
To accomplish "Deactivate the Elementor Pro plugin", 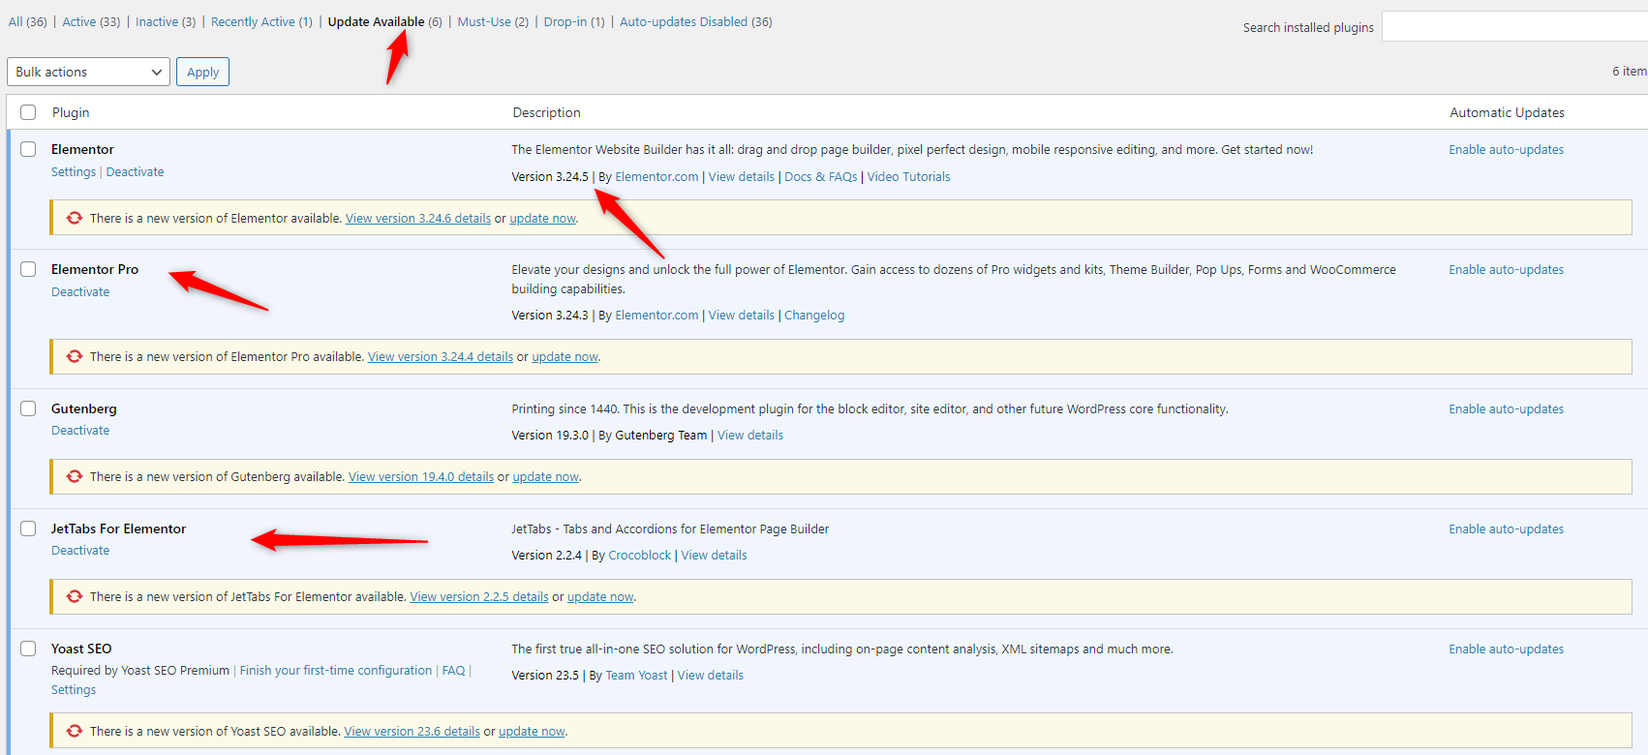I will coord(80,291).
